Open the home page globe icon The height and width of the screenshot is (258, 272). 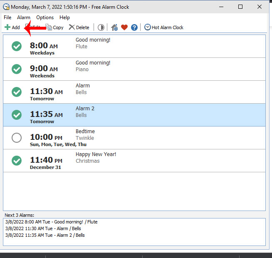(x=115, y=27)
